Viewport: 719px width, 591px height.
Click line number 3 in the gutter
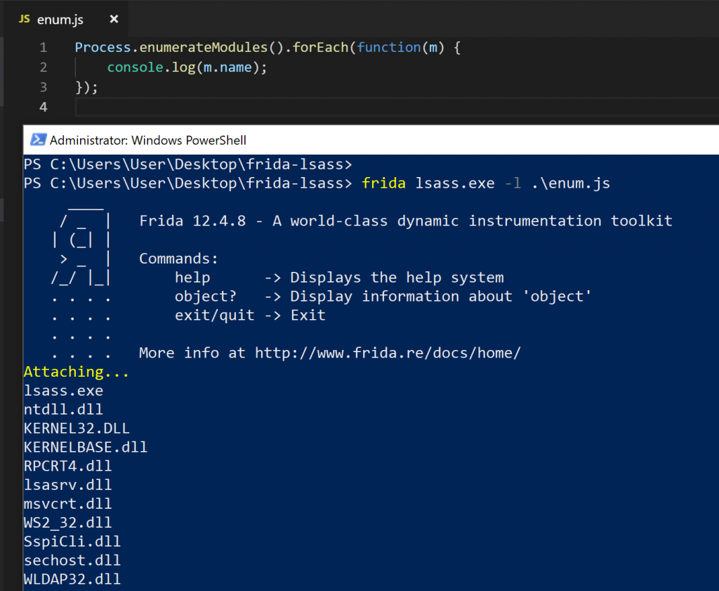pos(44,87)
